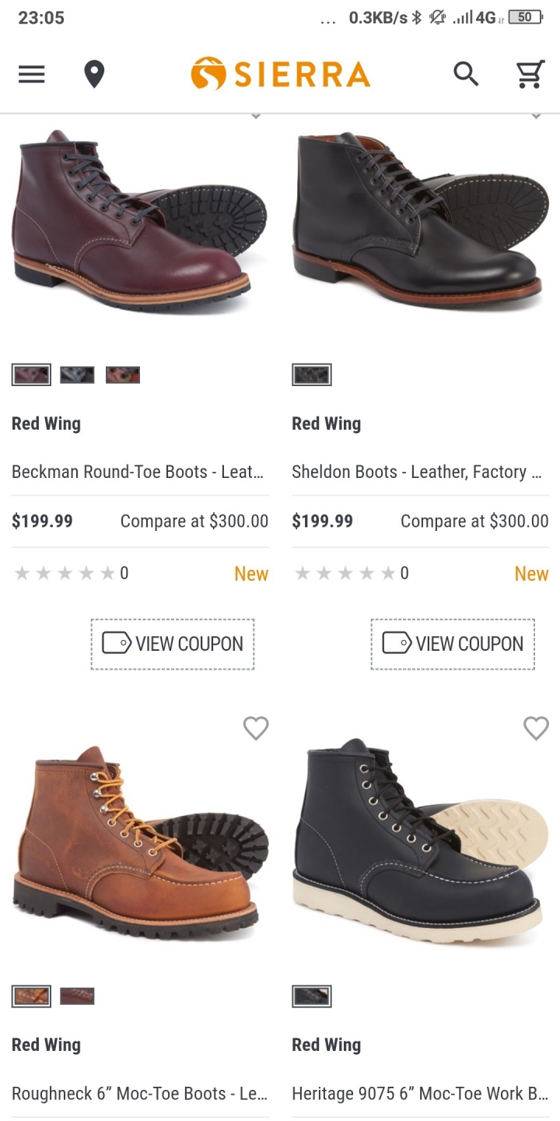The width and height of the screenshot is (560, 1121).
Task: Open the hamburger navigation menu
Action: pyautogui.click(x=32, y=75)
